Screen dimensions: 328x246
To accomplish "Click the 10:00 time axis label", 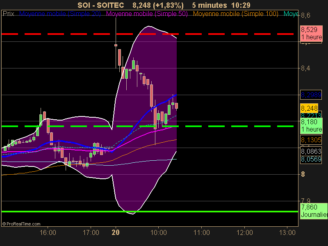I will point(159,232).
